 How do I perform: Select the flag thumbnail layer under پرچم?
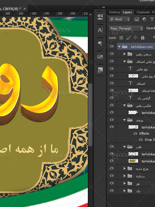click(133, 127)
